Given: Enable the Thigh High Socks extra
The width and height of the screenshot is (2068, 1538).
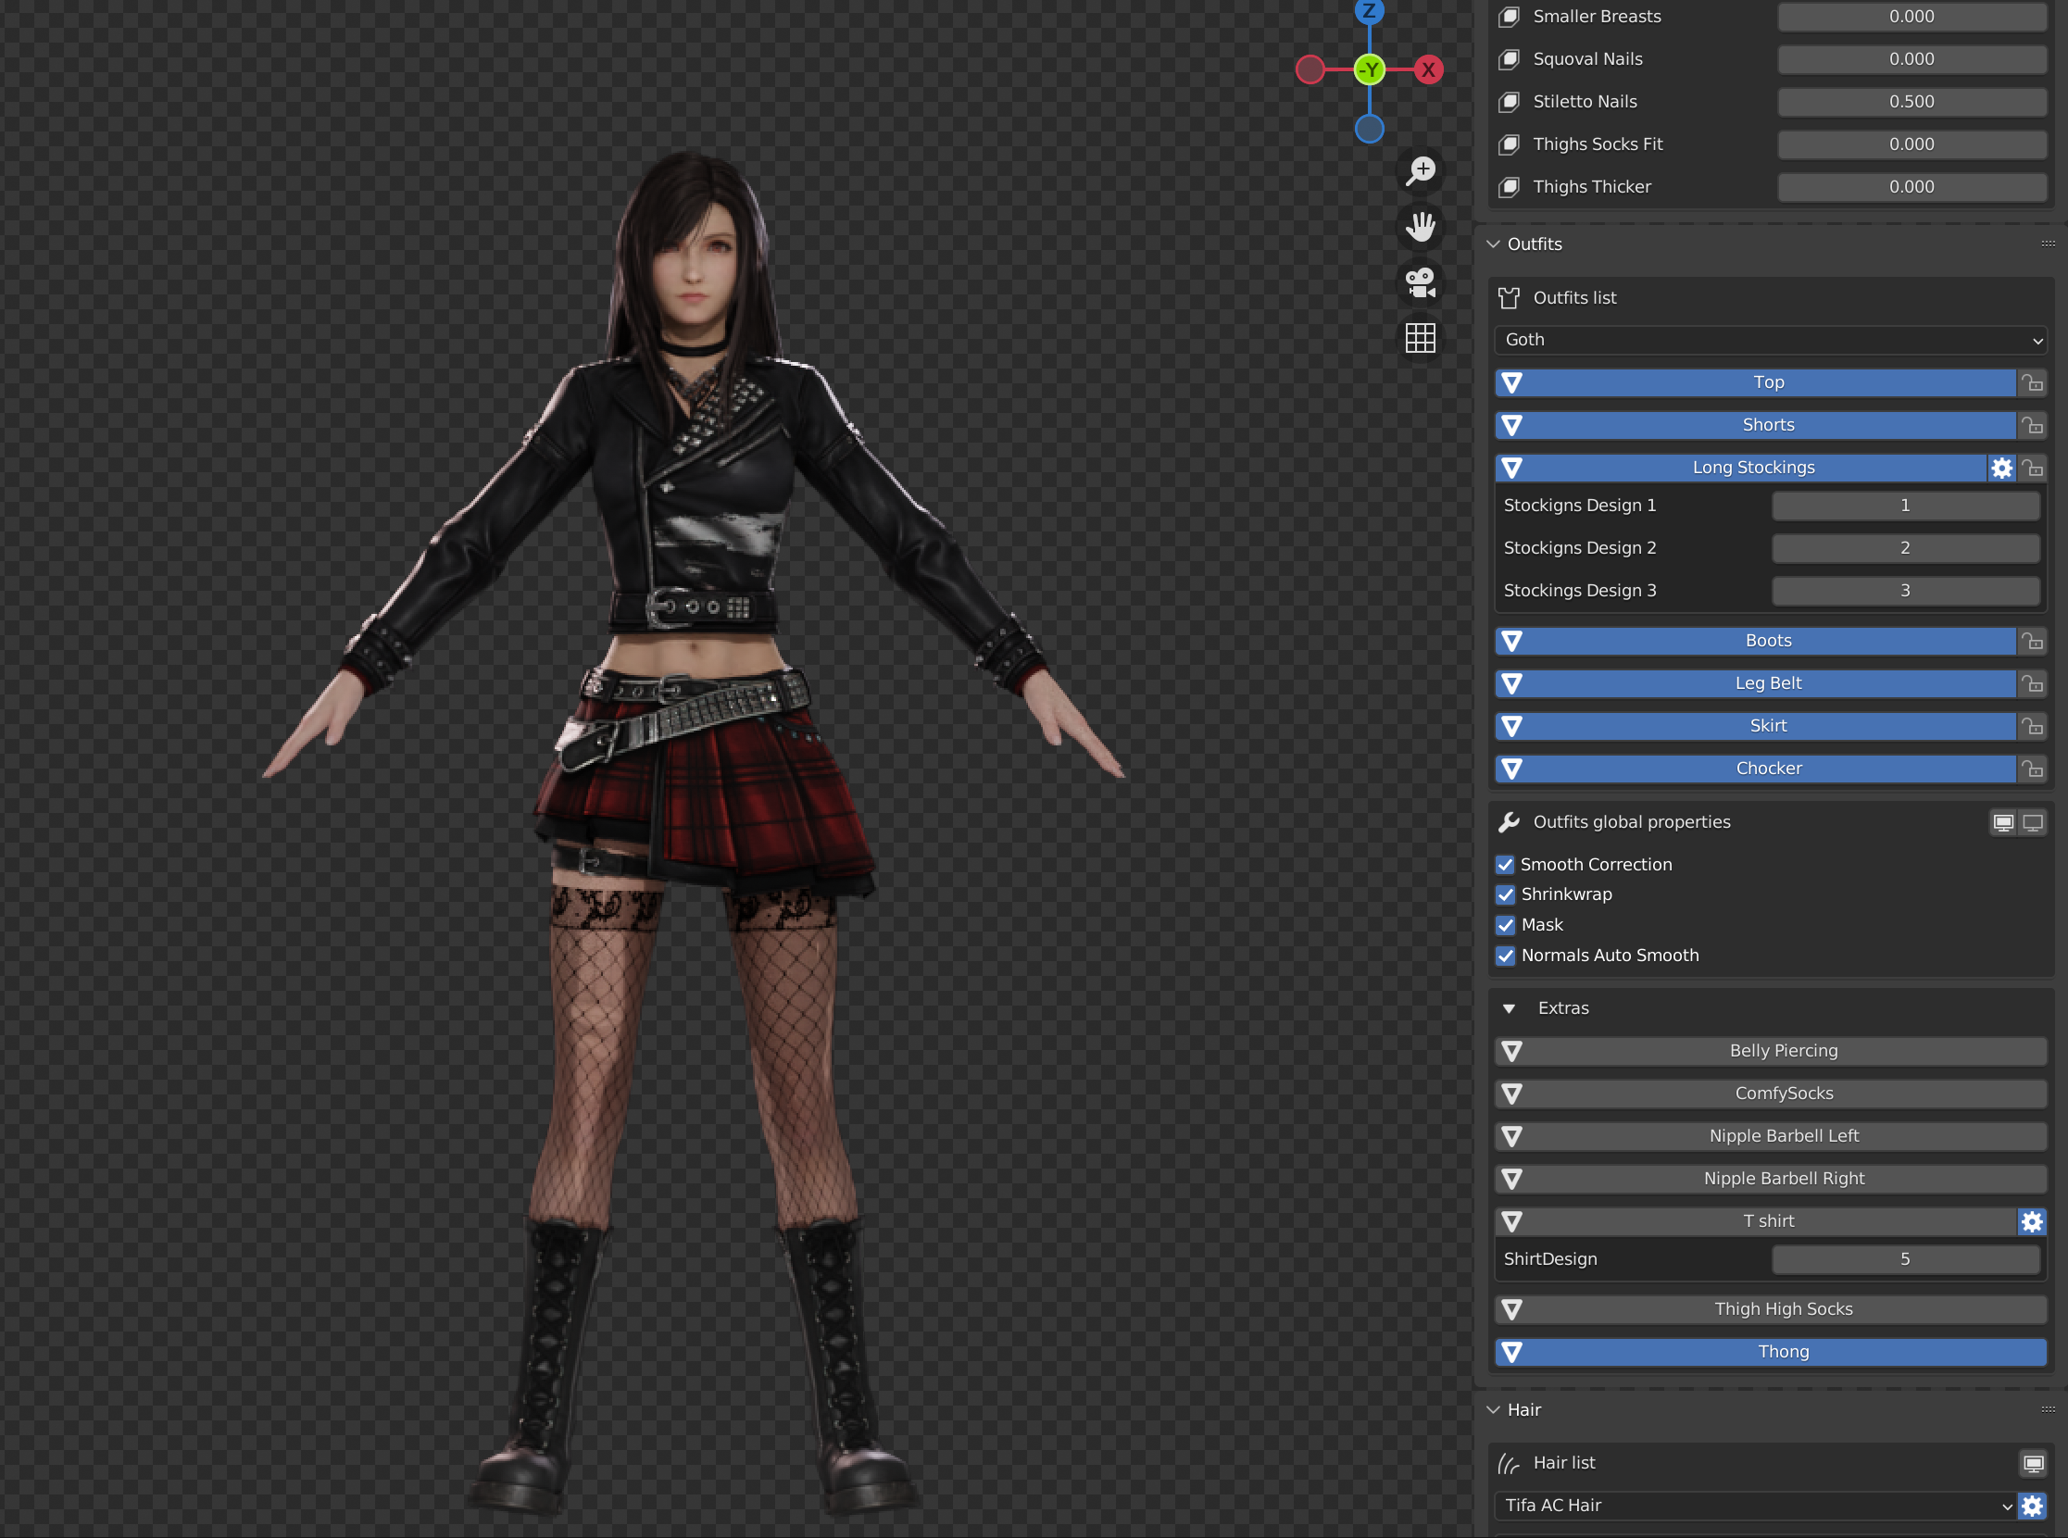Looking at the screenshot, I should point(1770,1310).
